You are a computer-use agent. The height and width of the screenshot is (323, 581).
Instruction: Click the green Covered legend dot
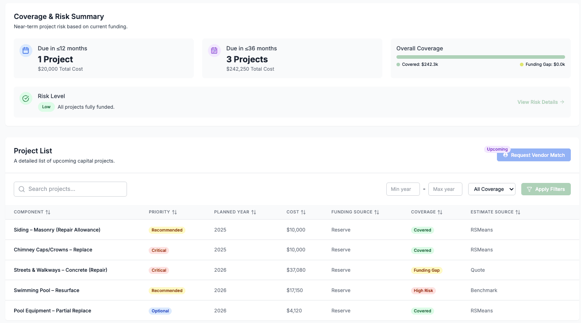coord(398,65)
